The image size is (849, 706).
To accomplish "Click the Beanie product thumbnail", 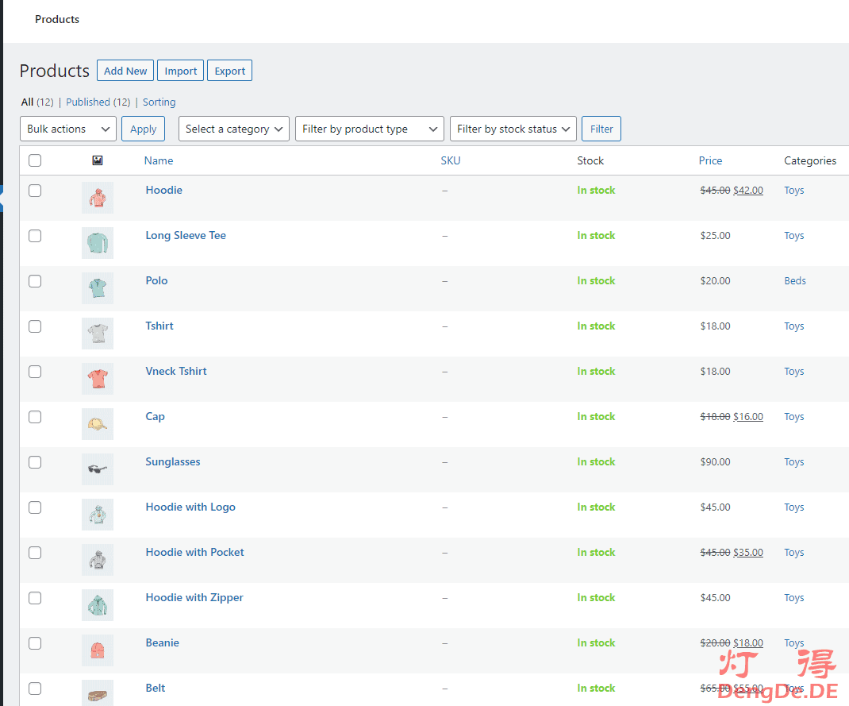I will (x=98, y=650).
